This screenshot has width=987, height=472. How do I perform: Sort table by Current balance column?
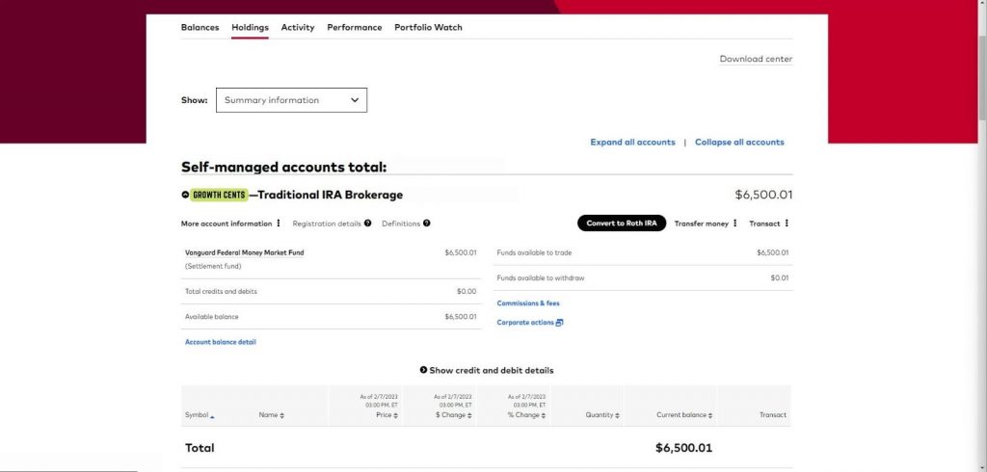point(684,415)
